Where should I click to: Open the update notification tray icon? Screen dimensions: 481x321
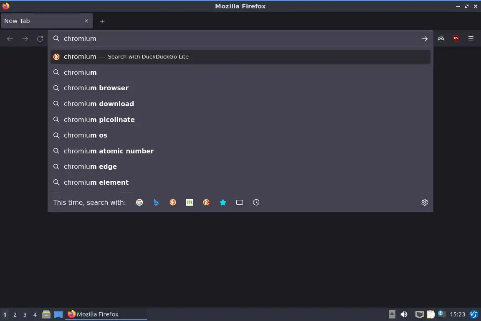tap(441, 313)
